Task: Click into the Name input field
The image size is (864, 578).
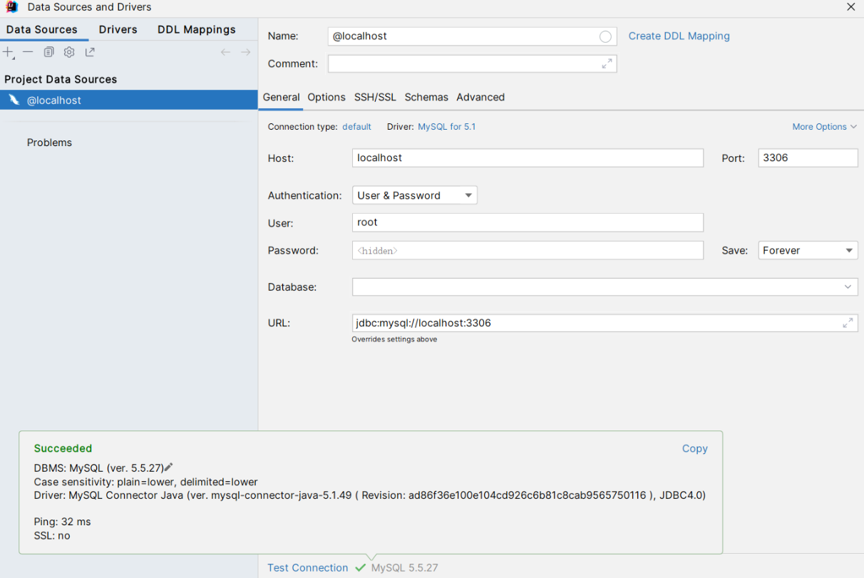Action: (x=473, y=36)
